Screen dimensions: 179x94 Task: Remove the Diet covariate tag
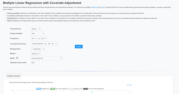point(52,44)
